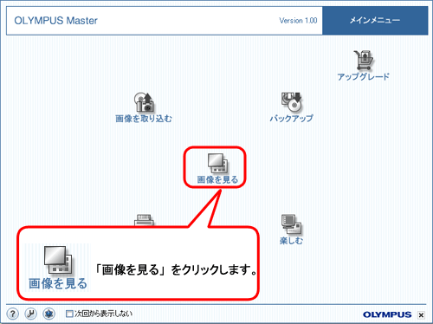Click the blue globe update icon
Screen dimensions: 433x324
(x=48, y=314)
